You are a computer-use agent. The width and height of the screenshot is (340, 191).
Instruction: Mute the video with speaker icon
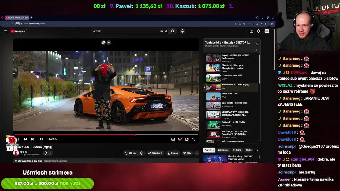click(x=41, y=139)
